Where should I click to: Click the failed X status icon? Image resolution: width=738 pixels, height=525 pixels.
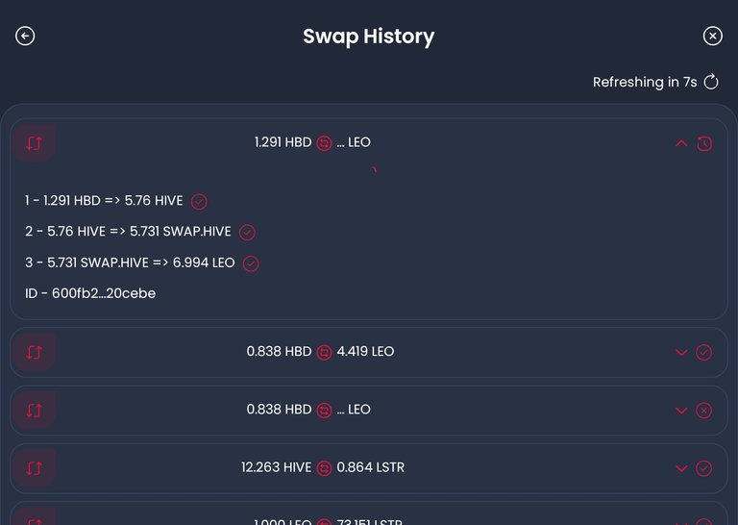703,410
